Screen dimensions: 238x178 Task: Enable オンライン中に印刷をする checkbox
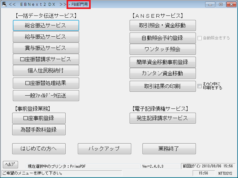(199, 86)
